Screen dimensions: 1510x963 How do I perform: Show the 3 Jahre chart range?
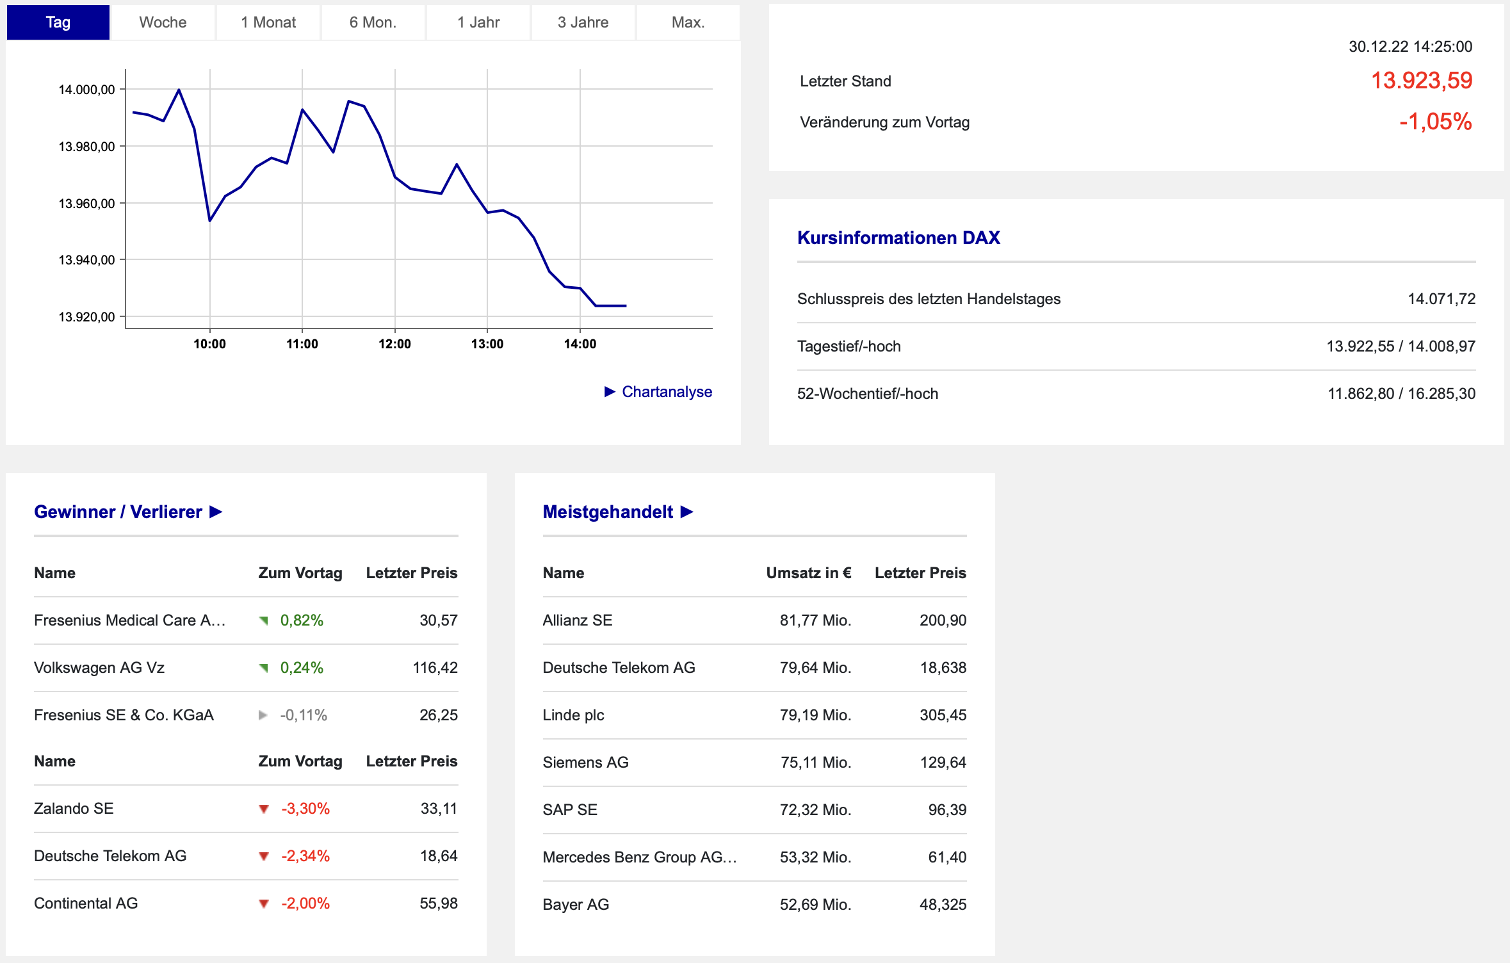click(583, 22)
